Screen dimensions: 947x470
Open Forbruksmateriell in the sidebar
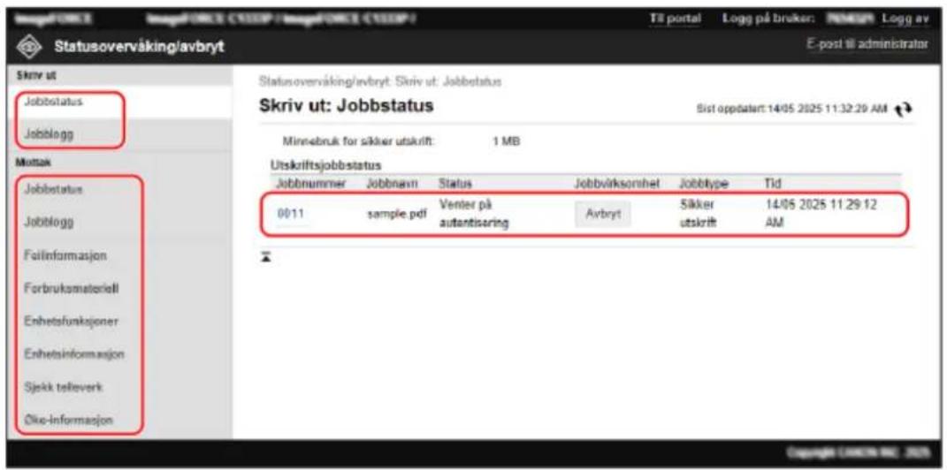(72, 288)
